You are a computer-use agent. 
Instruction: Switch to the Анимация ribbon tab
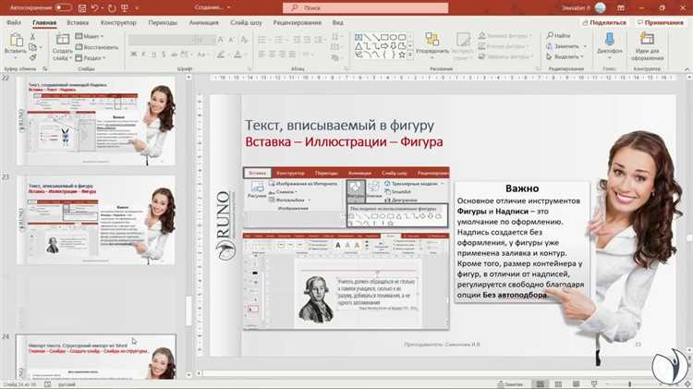click(204, 22)
